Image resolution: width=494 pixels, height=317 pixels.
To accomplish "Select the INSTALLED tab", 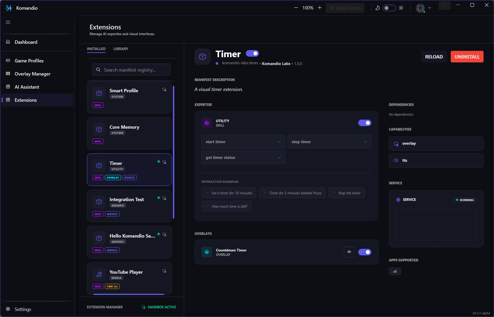I will coord(96,49).
